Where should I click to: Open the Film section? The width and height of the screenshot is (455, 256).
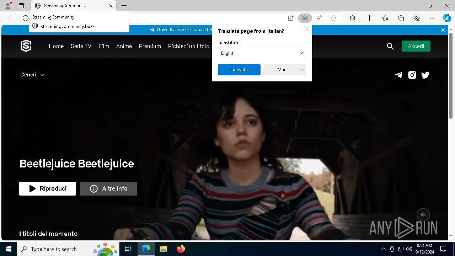click(x=104, y=46)
